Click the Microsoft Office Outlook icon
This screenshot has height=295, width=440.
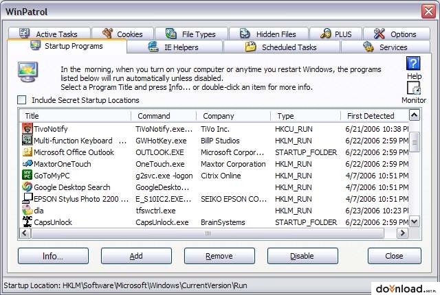pyautogui.click(x=27, y=152)
